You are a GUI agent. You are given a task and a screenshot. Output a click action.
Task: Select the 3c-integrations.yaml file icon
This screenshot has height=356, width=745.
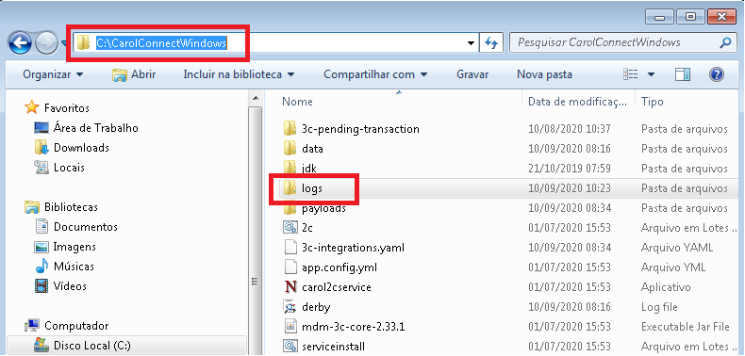(x=290, y=248)
